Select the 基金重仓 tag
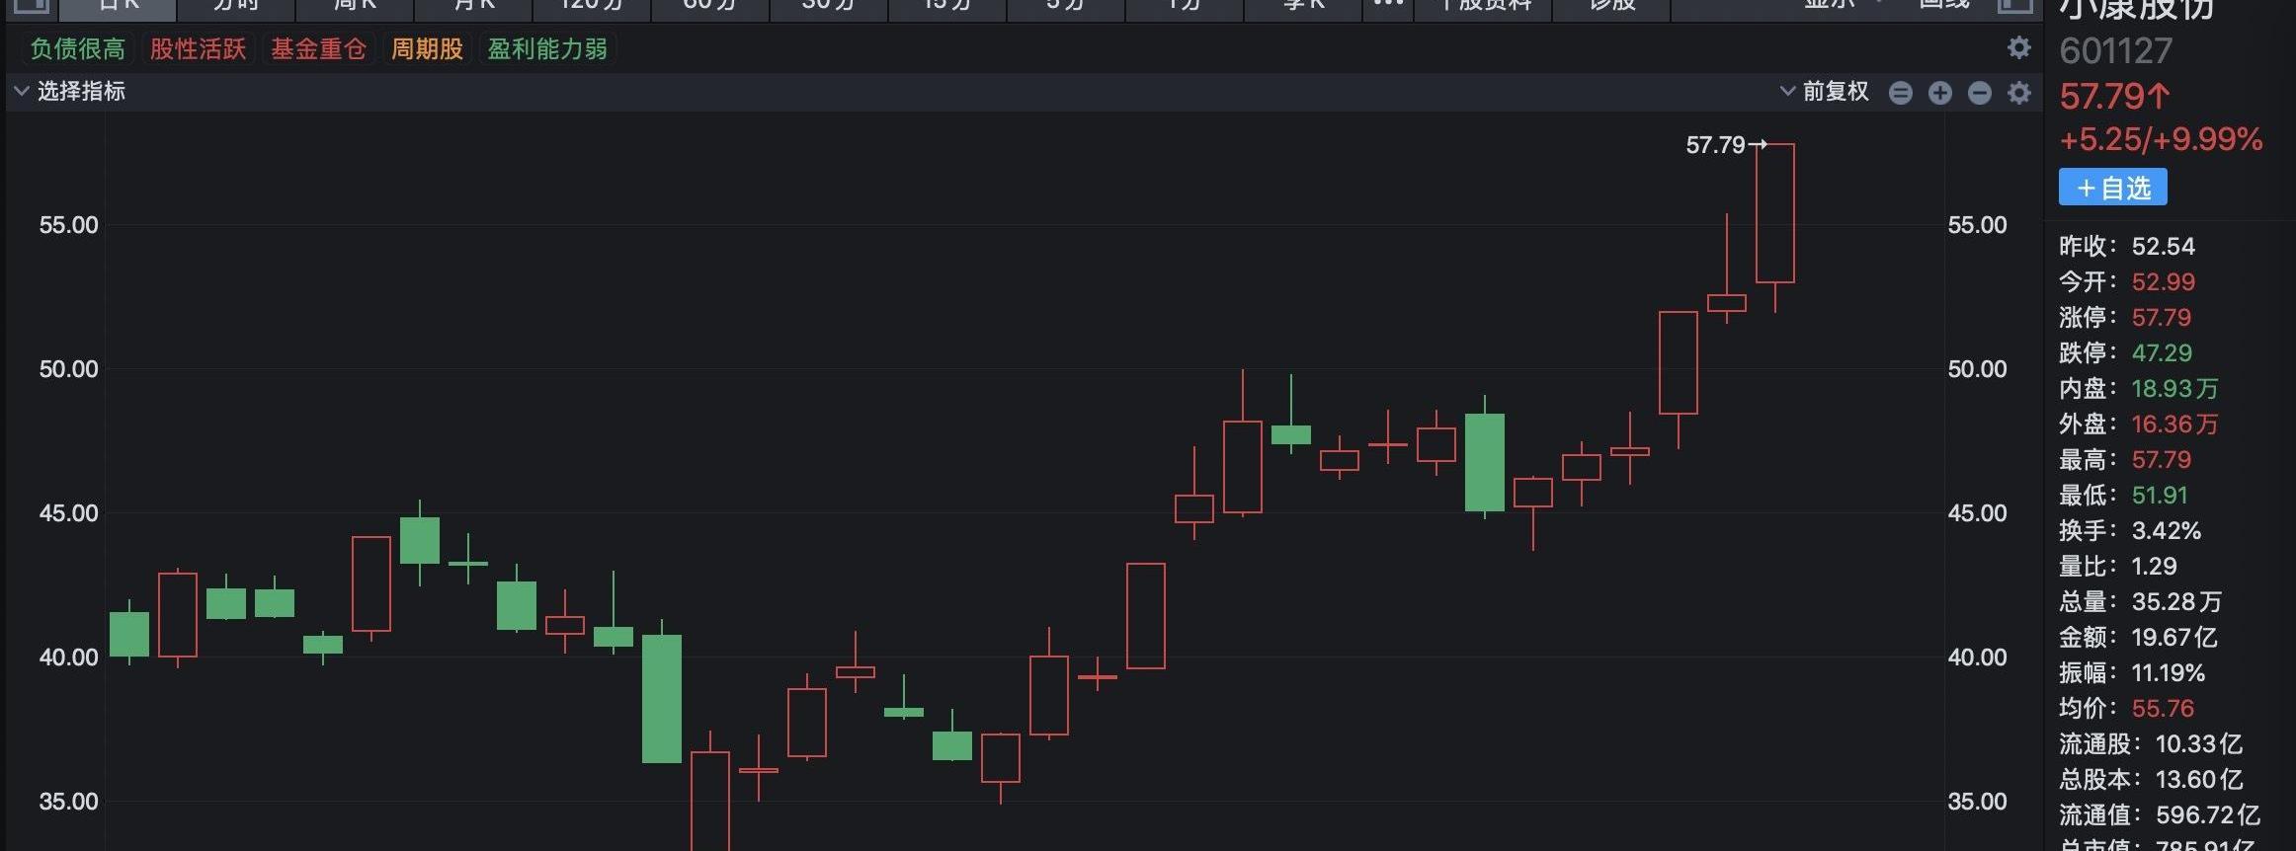 coord(318,49)
